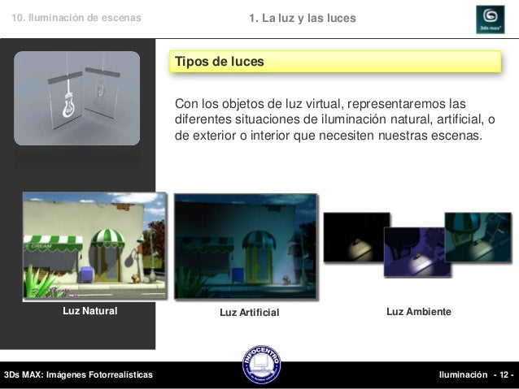
Task: Click the paragraph starting 'Con los objetos'
Action: [334, 119]
